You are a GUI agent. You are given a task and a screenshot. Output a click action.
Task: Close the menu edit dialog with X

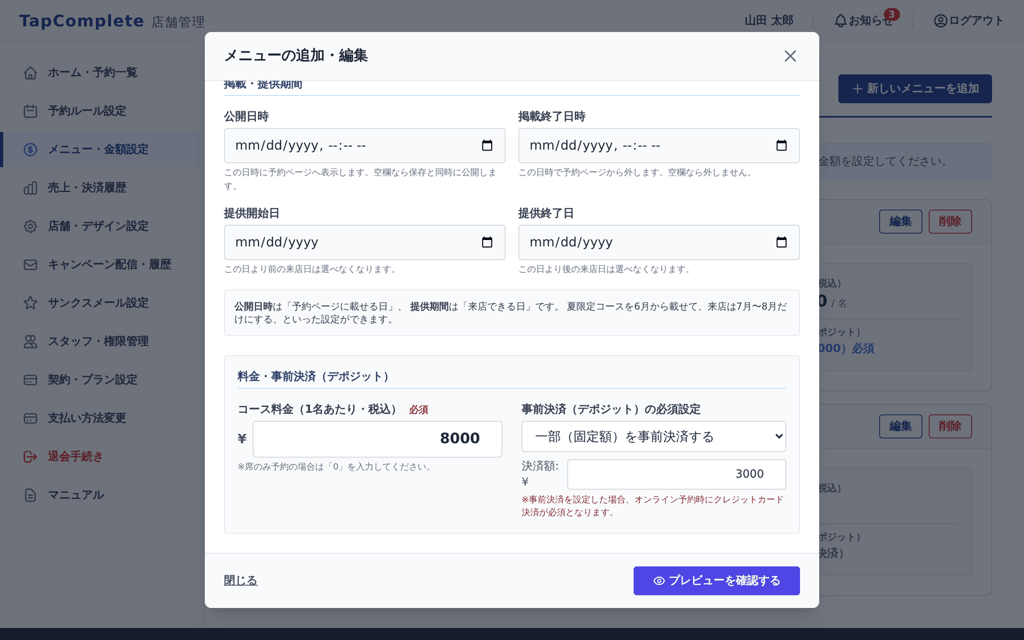790,56
